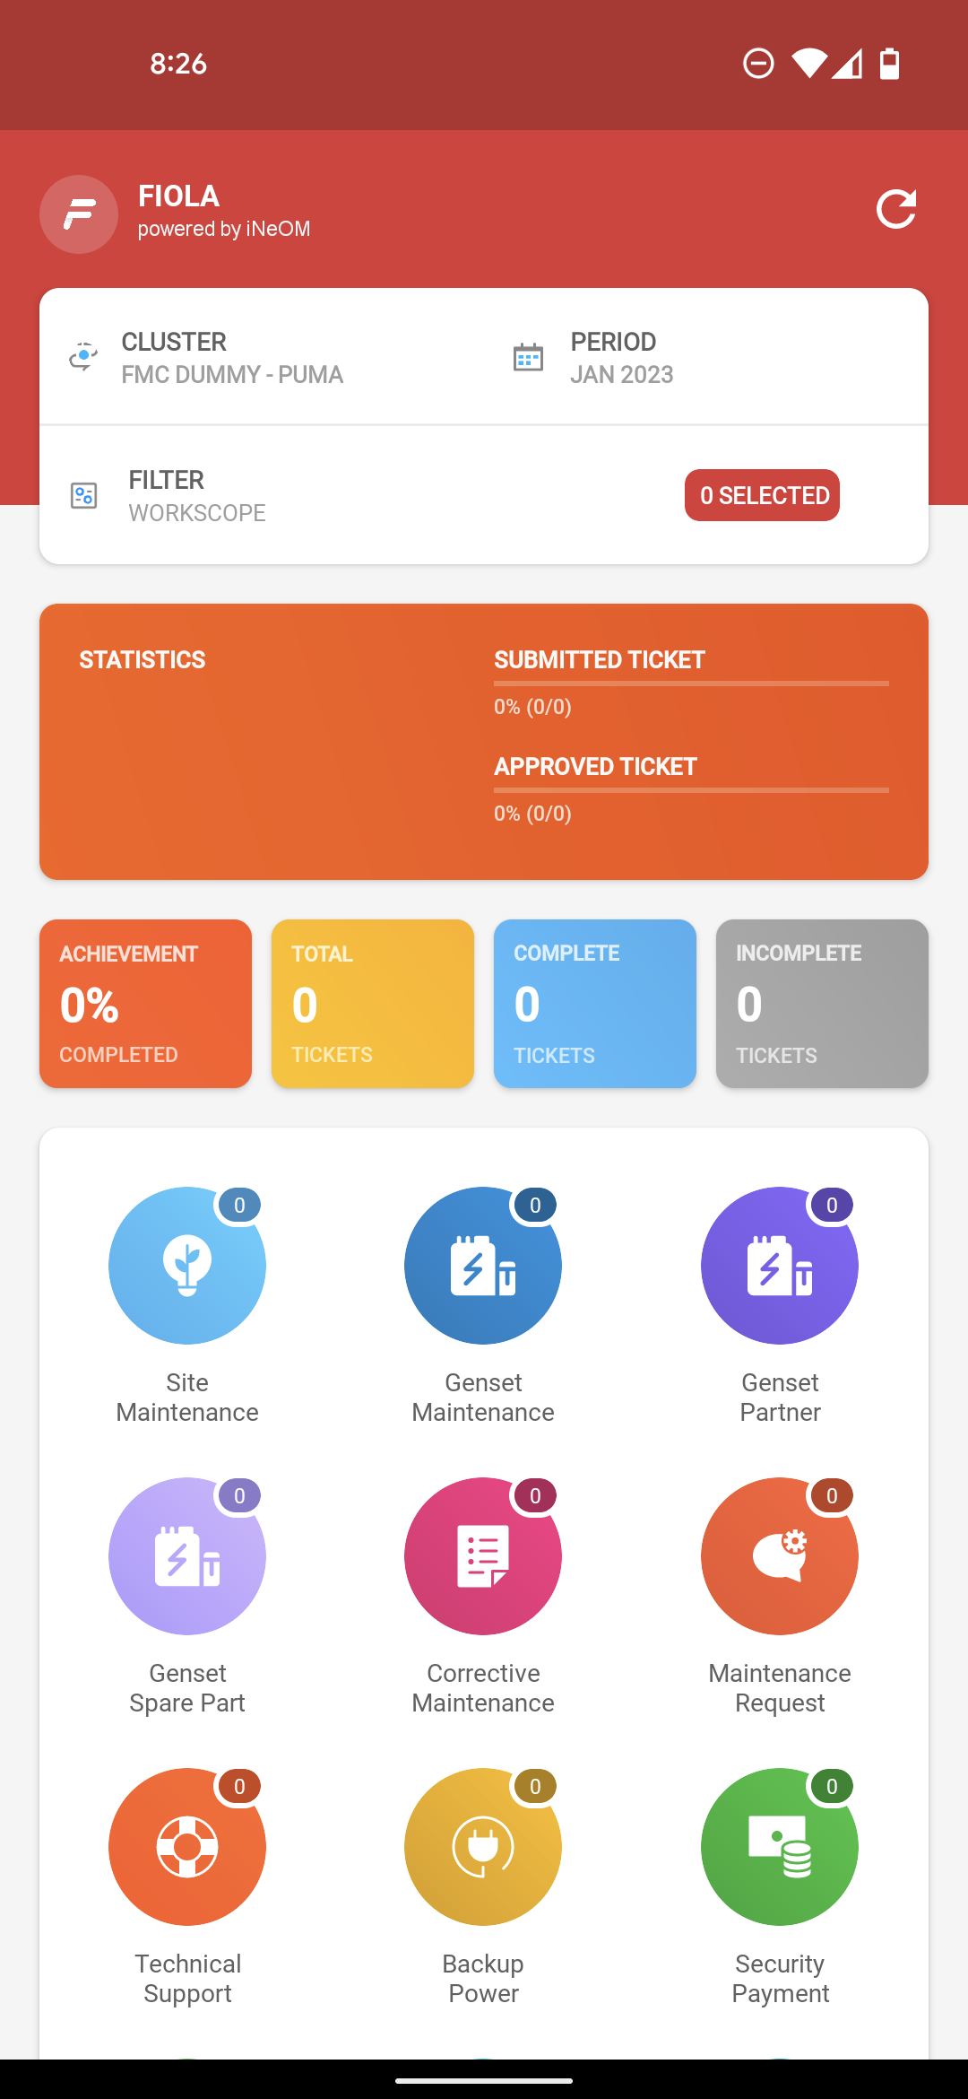
Task: Tap the refresh icon in header
Action: (896, 210)
